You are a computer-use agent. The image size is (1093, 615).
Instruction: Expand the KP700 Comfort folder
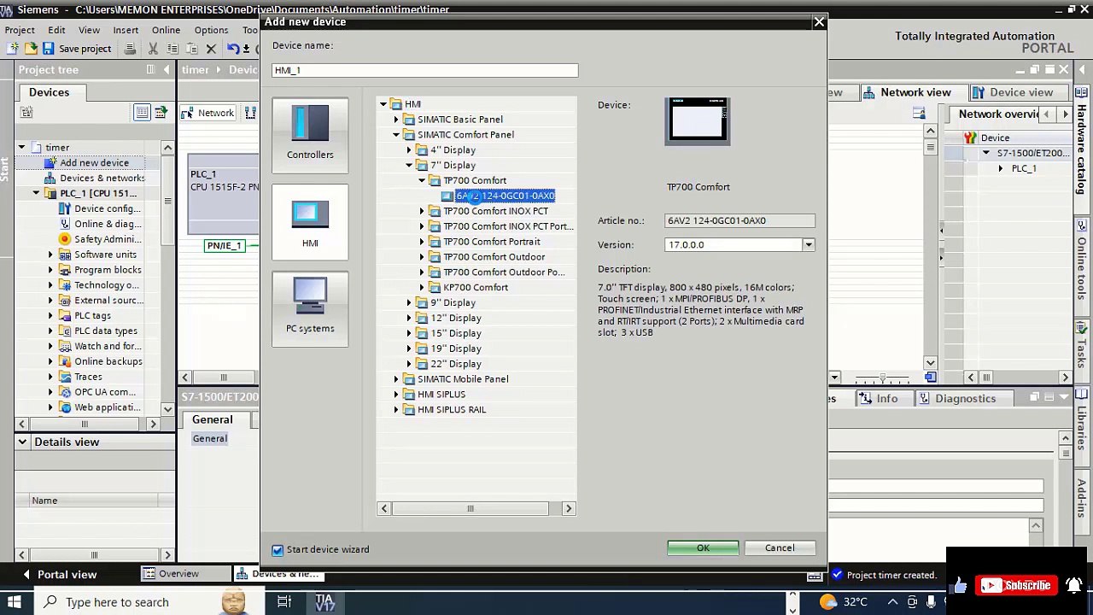[422, 288]
